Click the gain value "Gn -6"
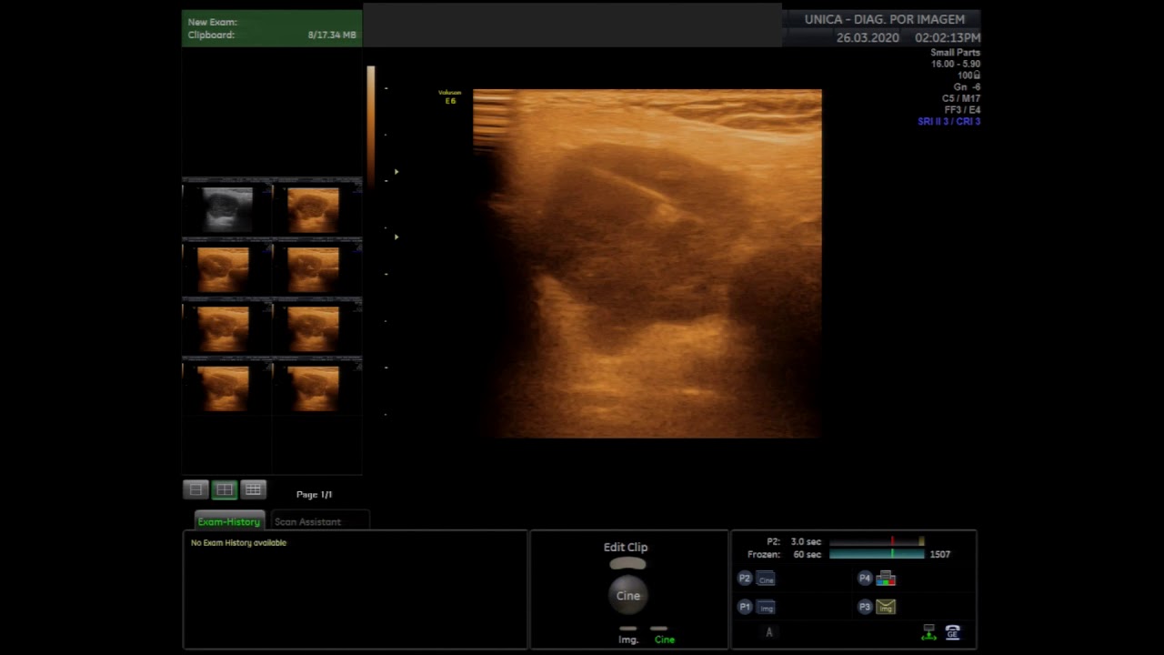The width and height of the screenshot is (1164, 655). pyautogui.click(x=967, y=87)
